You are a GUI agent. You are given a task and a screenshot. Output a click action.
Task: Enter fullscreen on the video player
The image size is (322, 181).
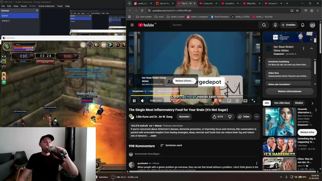253,101
